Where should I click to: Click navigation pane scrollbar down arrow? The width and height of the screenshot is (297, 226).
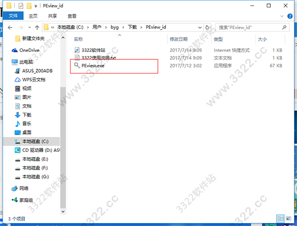click(63, 212)
